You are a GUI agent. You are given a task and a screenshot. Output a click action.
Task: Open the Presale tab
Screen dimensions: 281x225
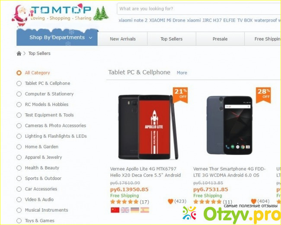tap(220, 39)
